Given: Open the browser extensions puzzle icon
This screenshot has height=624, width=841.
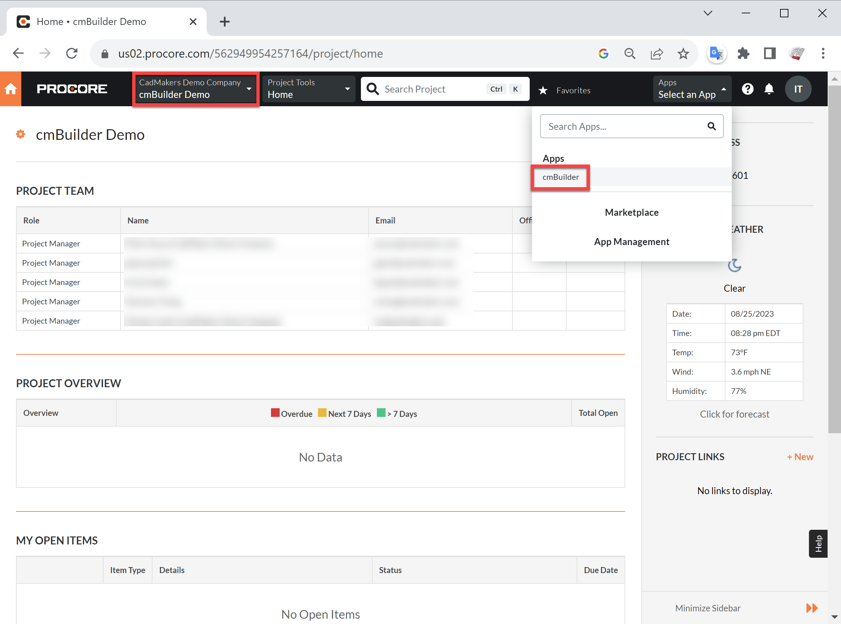Looking at the screenshot, I should click(743, 53).
